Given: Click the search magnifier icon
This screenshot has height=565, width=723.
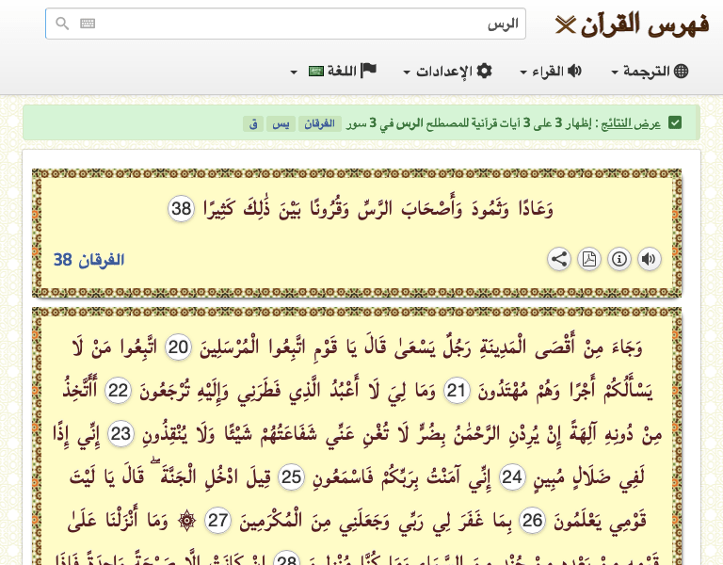Looking at the screenshot, I should click(x=62, y=24).
